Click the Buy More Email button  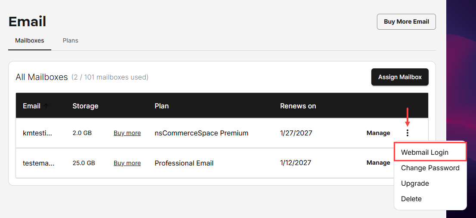tap(406, 21)
